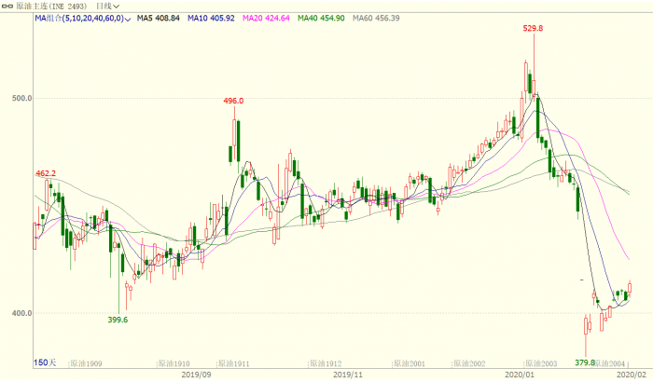Click the 496.0 high price marker
The image size is (653, 382).
click(233, 101)
